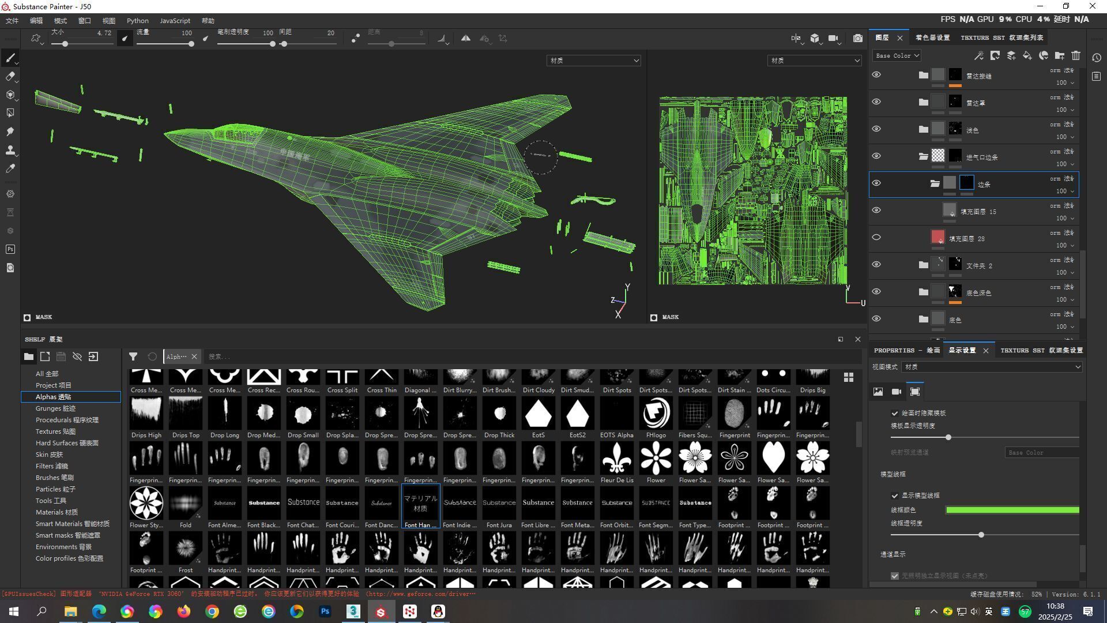Toggle symmetry icon in top toolbar
Viewport: 1107px width, 623px height.
coord(465,38)
